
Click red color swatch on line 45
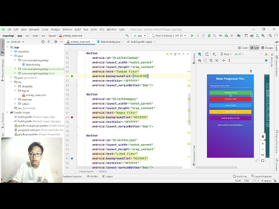point(72,117)
